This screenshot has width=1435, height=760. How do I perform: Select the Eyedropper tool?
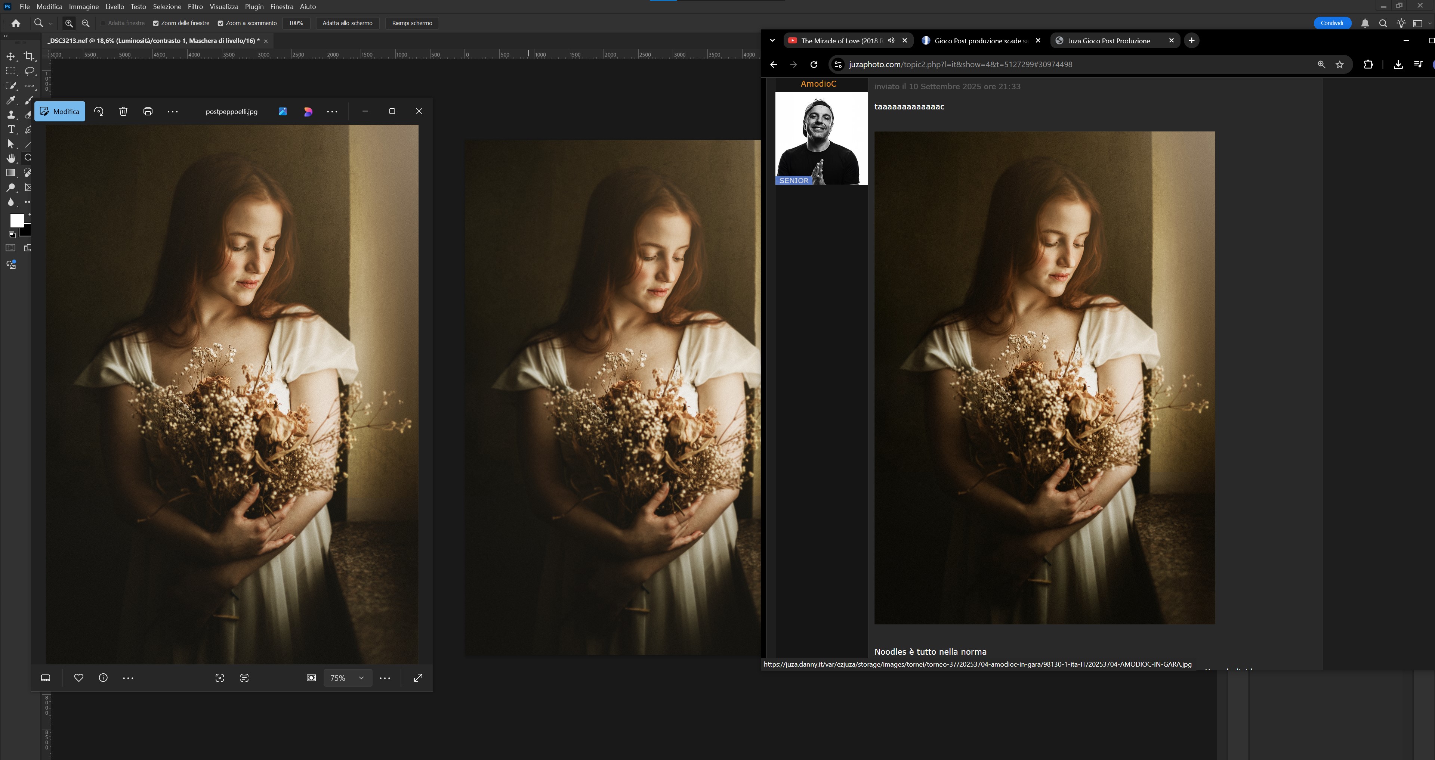point(10,100)
